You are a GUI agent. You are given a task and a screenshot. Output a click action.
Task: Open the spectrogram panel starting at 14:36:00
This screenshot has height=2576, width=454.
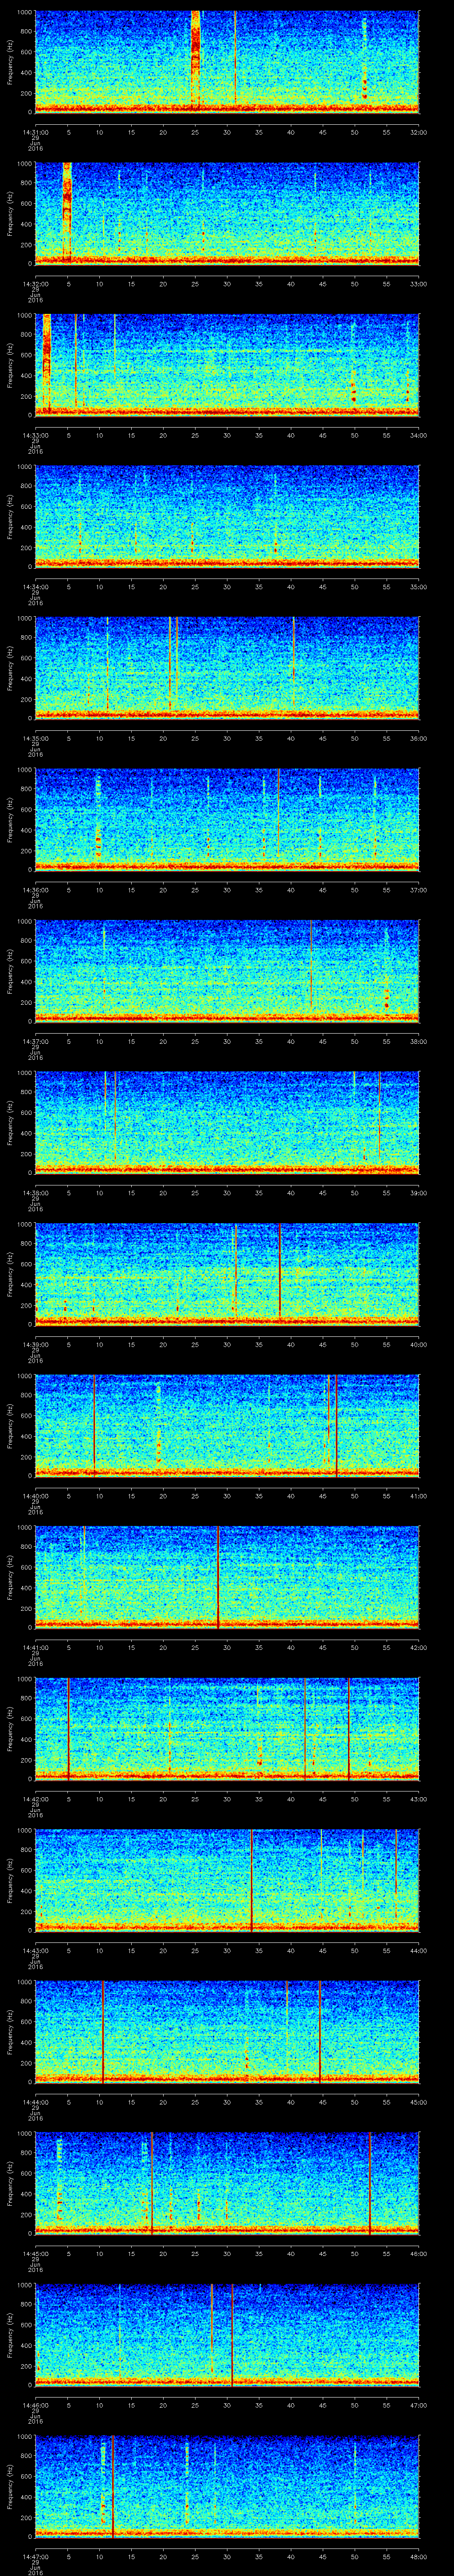[x=227, y=819]
